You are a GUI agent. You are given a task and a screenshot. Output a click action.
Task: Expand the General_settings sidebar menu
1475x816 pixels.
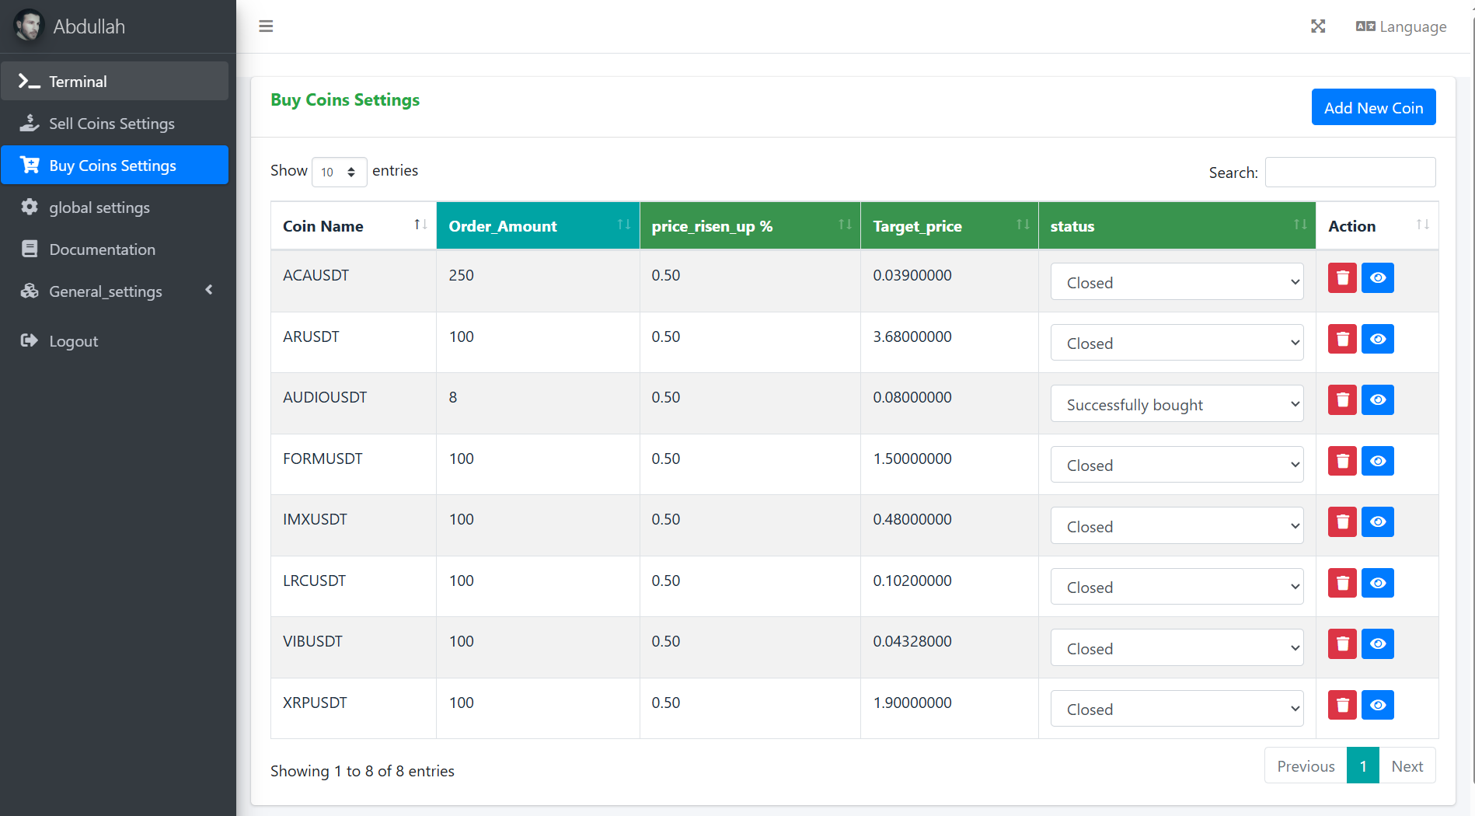click(117, 291)
